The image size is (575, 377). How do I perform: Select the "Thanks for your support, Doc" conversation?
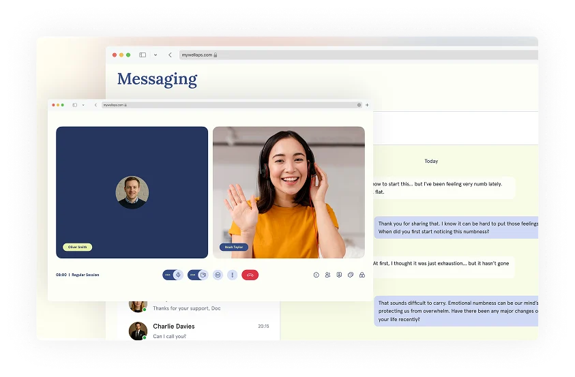click(x=198, y=308)
